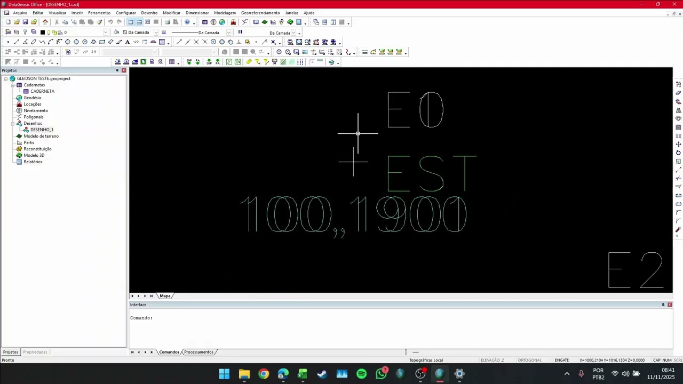The image size is (683, 384).
Task: Toggle the layer lightbulb visibility icon
Action: click(48, 32)
